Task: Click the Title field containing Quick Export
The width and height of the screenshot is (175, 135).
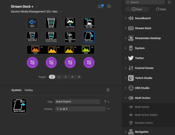Action: point(77,102)
